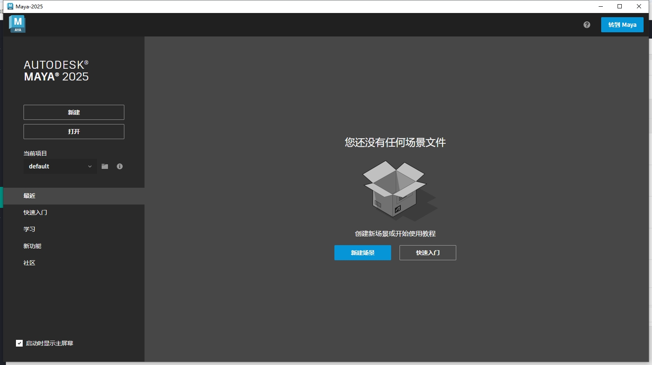Viewport: 652px width, 365px height.
Task: Switch to the 学习 section
Action: [x=29, y=229]
